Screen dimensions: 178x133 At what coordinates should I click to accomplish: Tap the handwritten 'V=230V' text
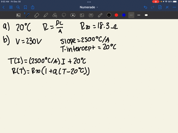pyautogui.click(x=29, y=41)
